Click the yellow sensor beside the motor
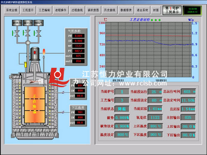This screenshot has height=155, width=207. tap(25, 64)
